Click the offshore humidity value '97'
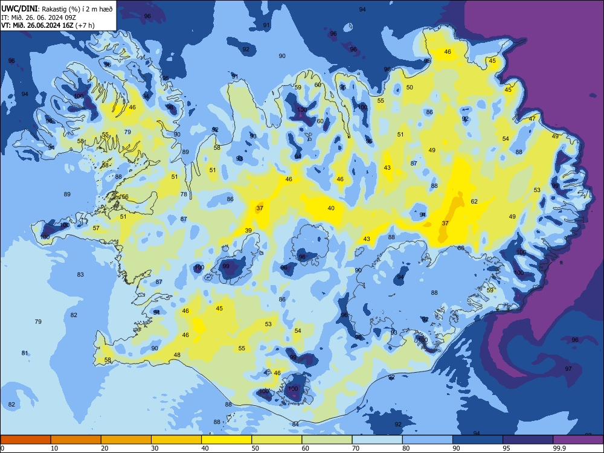The image size is (604, 453). (x=568, y=368)
